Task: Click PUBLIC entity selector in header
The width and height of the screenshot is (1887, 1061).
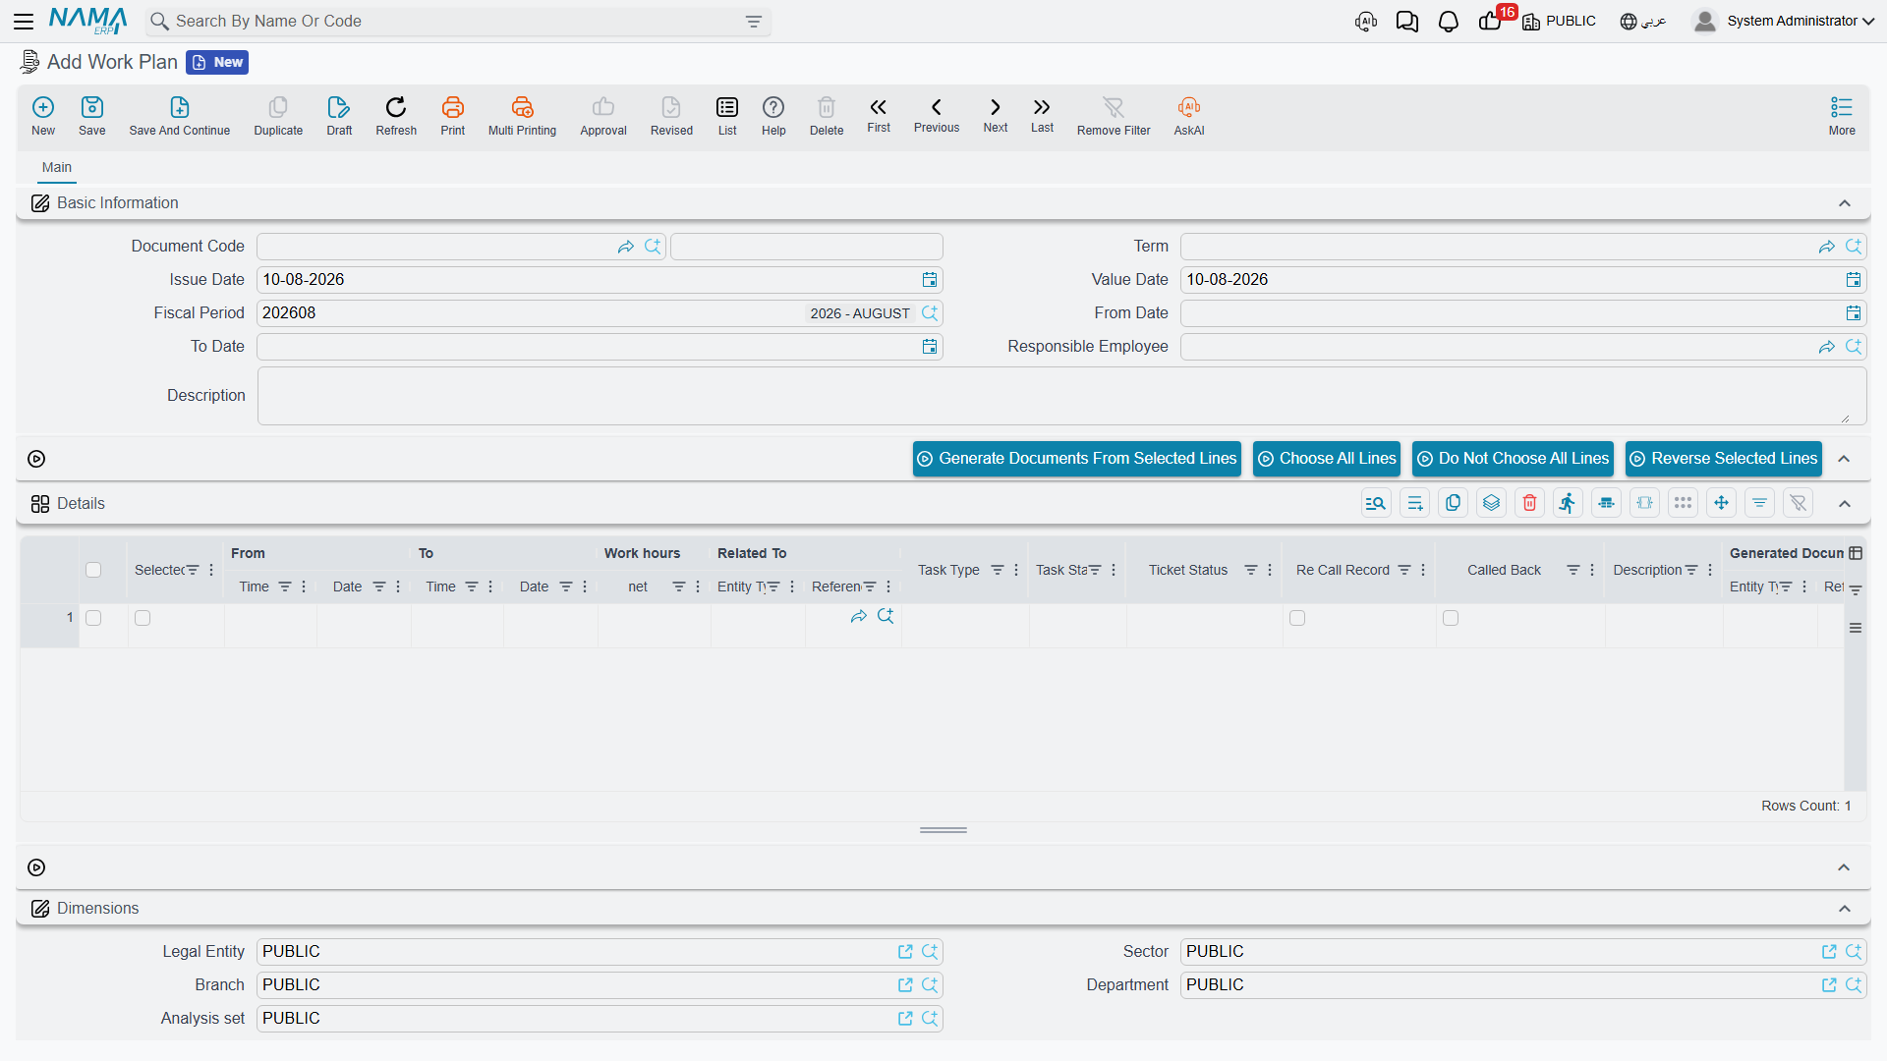Action: (x=1560, y=21)
